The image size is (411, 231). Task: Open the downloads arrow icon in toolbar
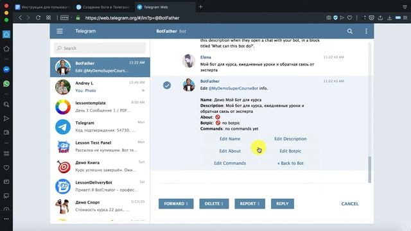(x=390, y=18)
